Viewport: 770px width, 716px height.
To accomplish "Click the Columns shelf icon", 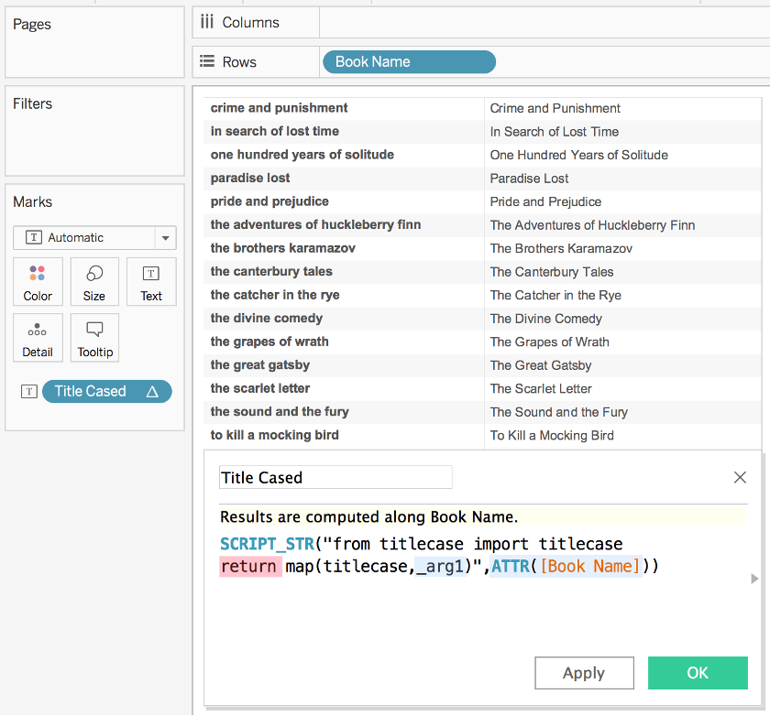I will click(x=207, y=22).
